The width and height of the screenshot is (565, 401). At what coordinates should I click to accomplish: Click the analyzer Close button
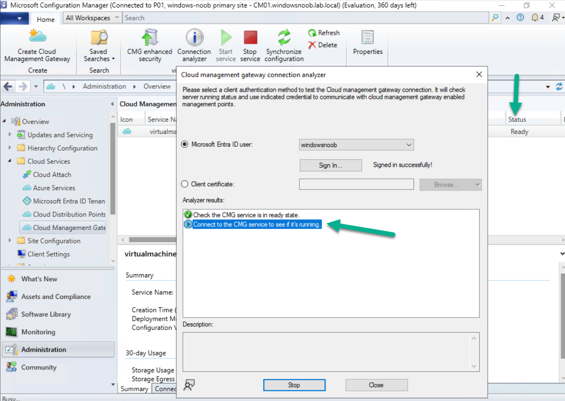point(376,385)
